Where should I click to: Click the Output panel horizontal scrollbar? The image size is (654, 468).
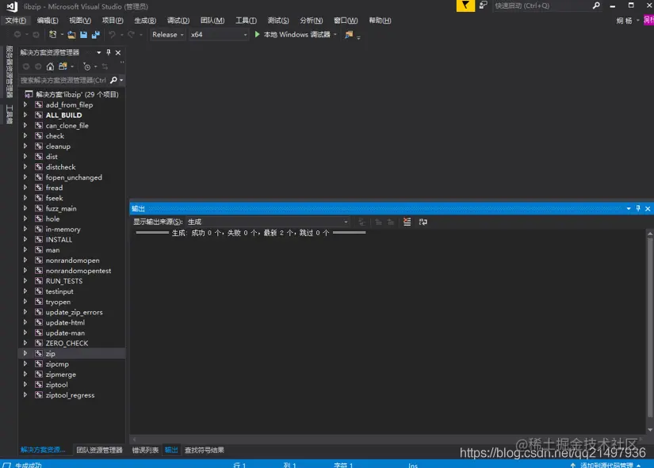pyautogui.click(x=387, y=439)
